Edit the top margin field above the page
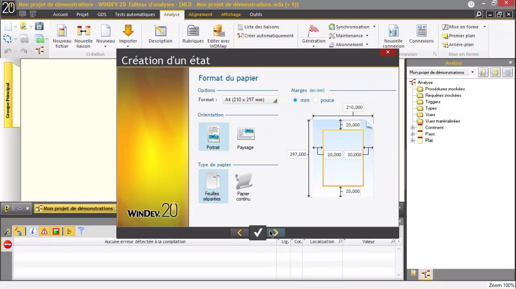The width and height of the screenshot is (516, 289). [x=353, y=125]
